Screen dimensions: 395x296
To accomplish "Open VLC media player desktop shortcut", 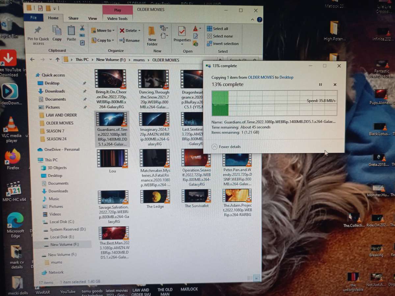I will pyautogui.click(x=12, y=125).
